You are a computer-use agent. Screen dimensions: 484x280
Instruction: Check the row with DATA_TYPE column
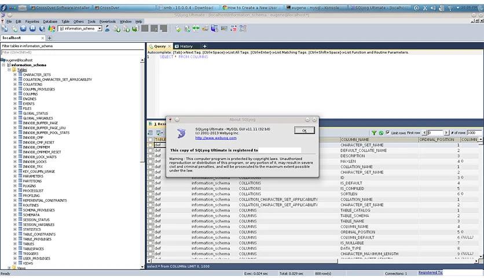(x=151, y=248)
